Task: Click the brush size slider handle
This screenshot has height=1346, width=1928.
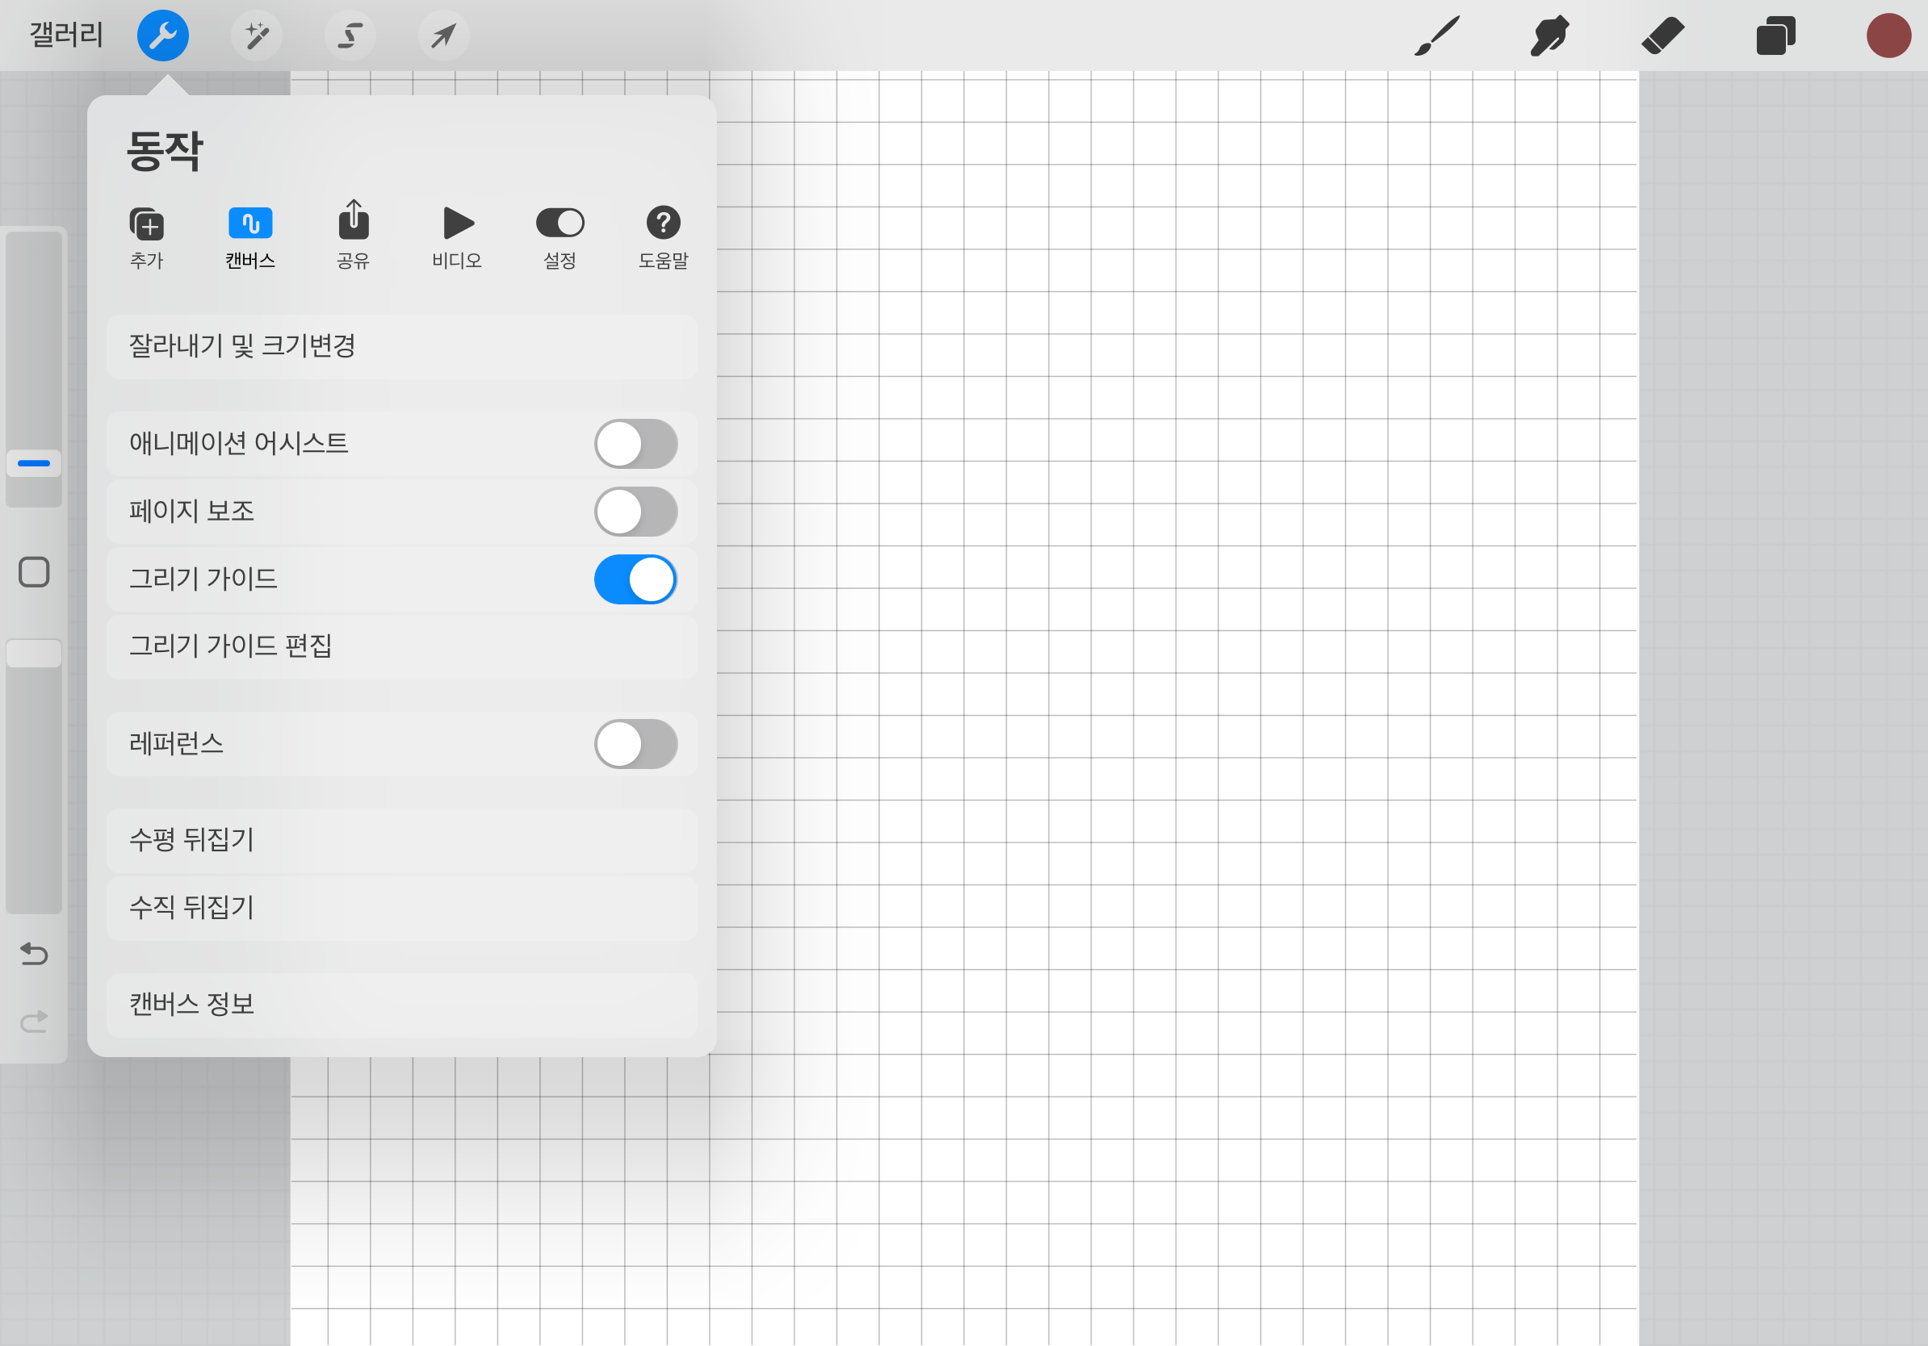Action: [x=34, y=463]
